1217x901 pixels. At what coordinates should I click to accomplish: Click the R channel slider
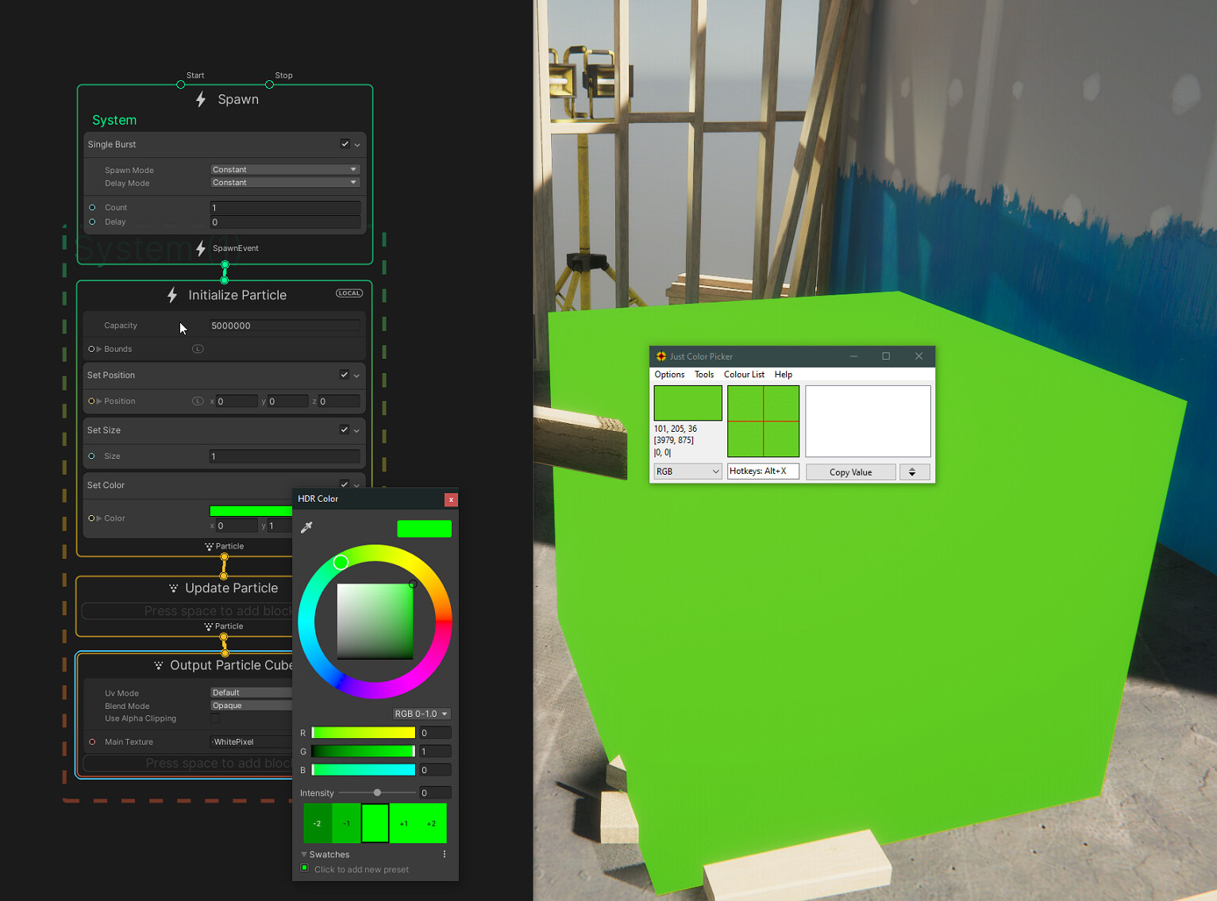[x=364, y=733]
